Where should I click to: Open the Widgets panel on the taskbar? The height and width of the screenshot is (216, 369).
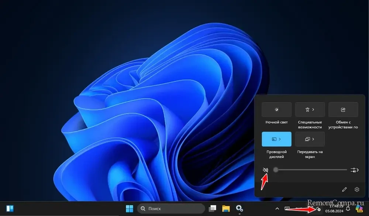[10, 209]
